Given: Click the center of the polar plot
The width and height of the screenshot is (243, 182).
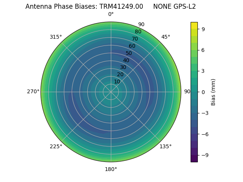Looking at the screenshot, I should [111, 92].
